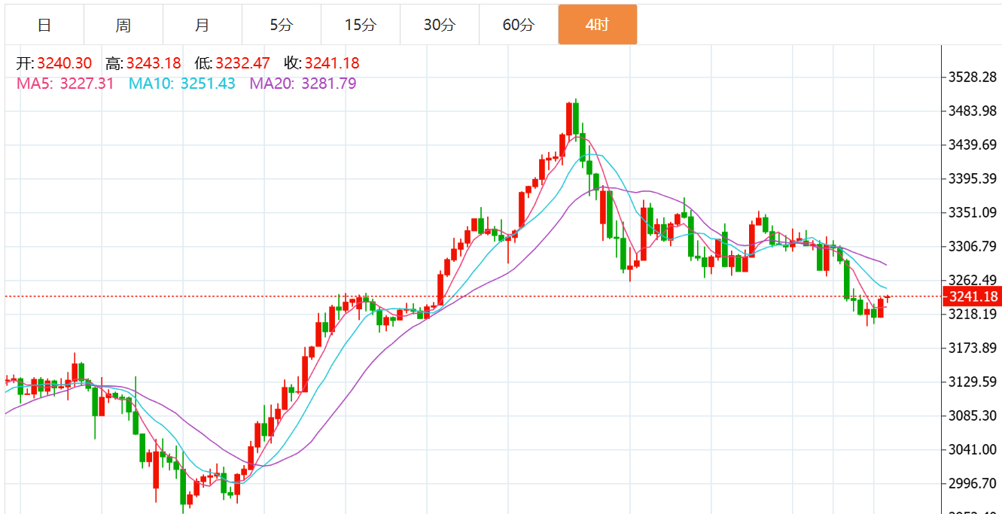This screenshot has height=514, width=1002.
Task: Click the purple MA20 indicator label
Action: pos(303,84)
